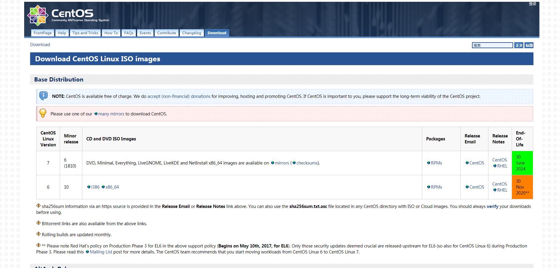Open the mirrors link for CentOS 7 images
560x268 pixels.
point(280,163)
